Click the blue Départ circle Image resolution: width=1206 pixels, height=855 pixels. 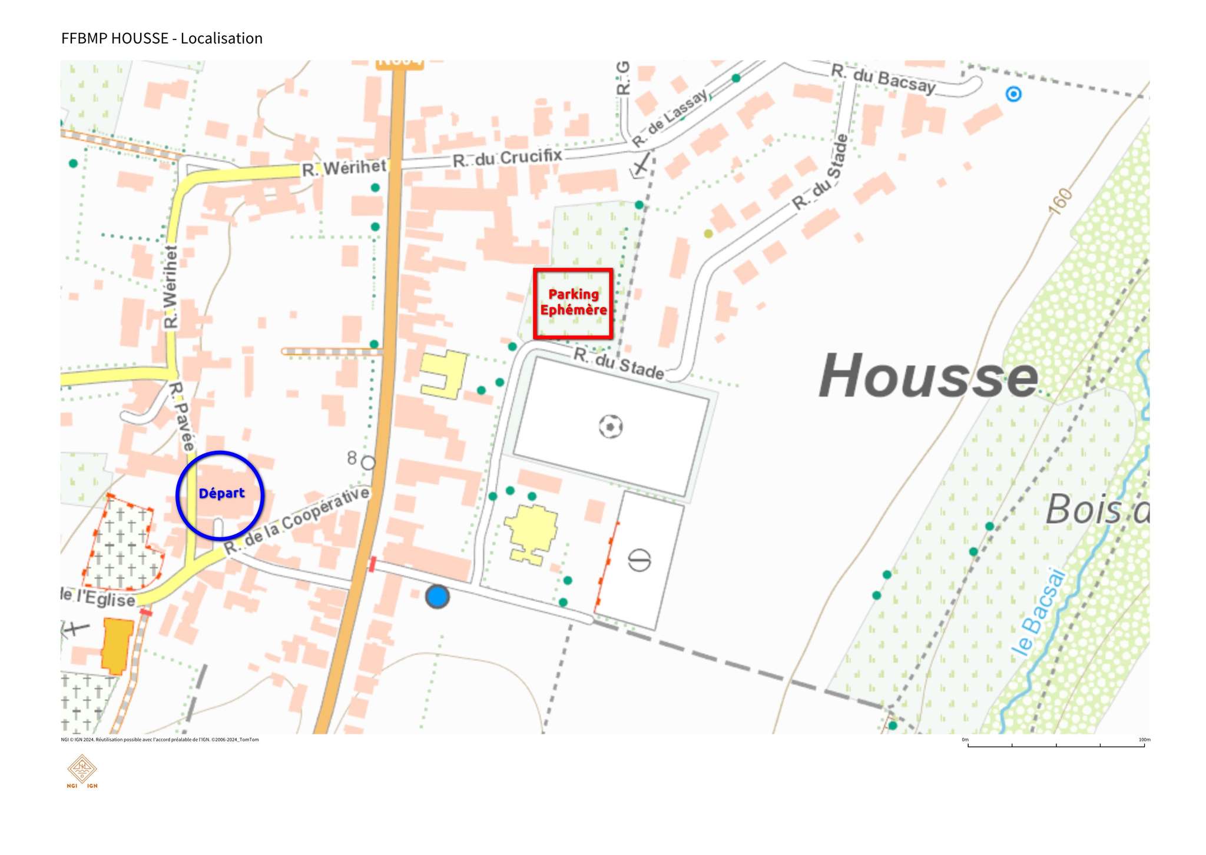tap(220, 495)
